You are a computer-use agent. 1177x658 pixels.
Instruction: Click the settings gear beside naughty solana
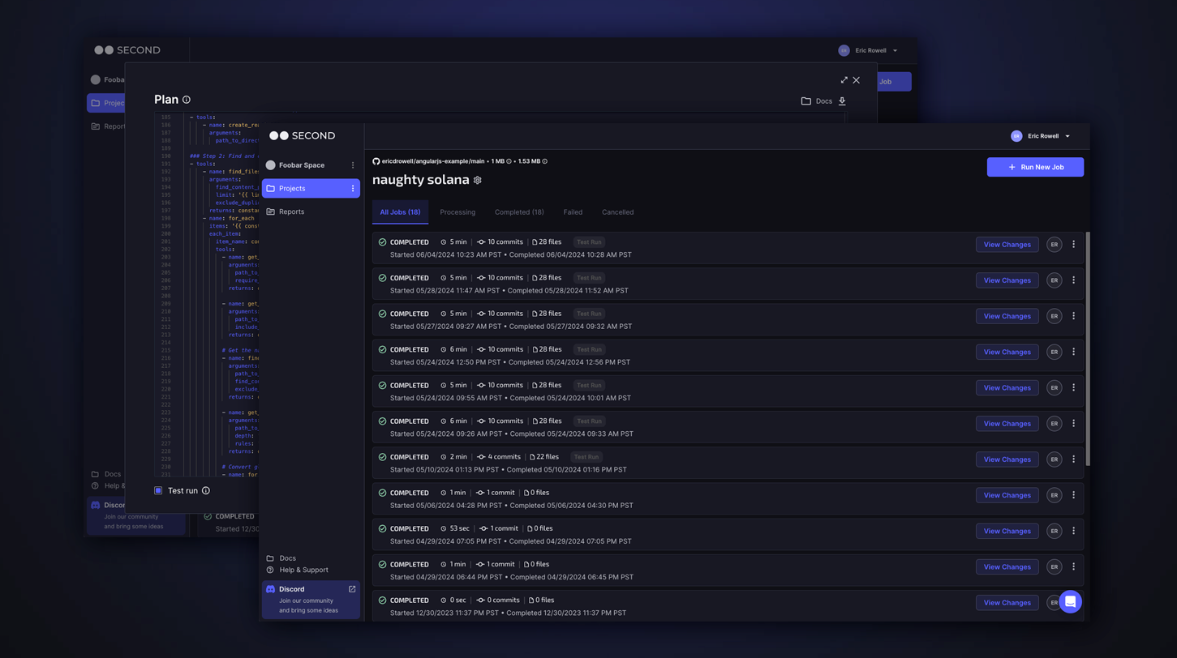tap(478, 180)
